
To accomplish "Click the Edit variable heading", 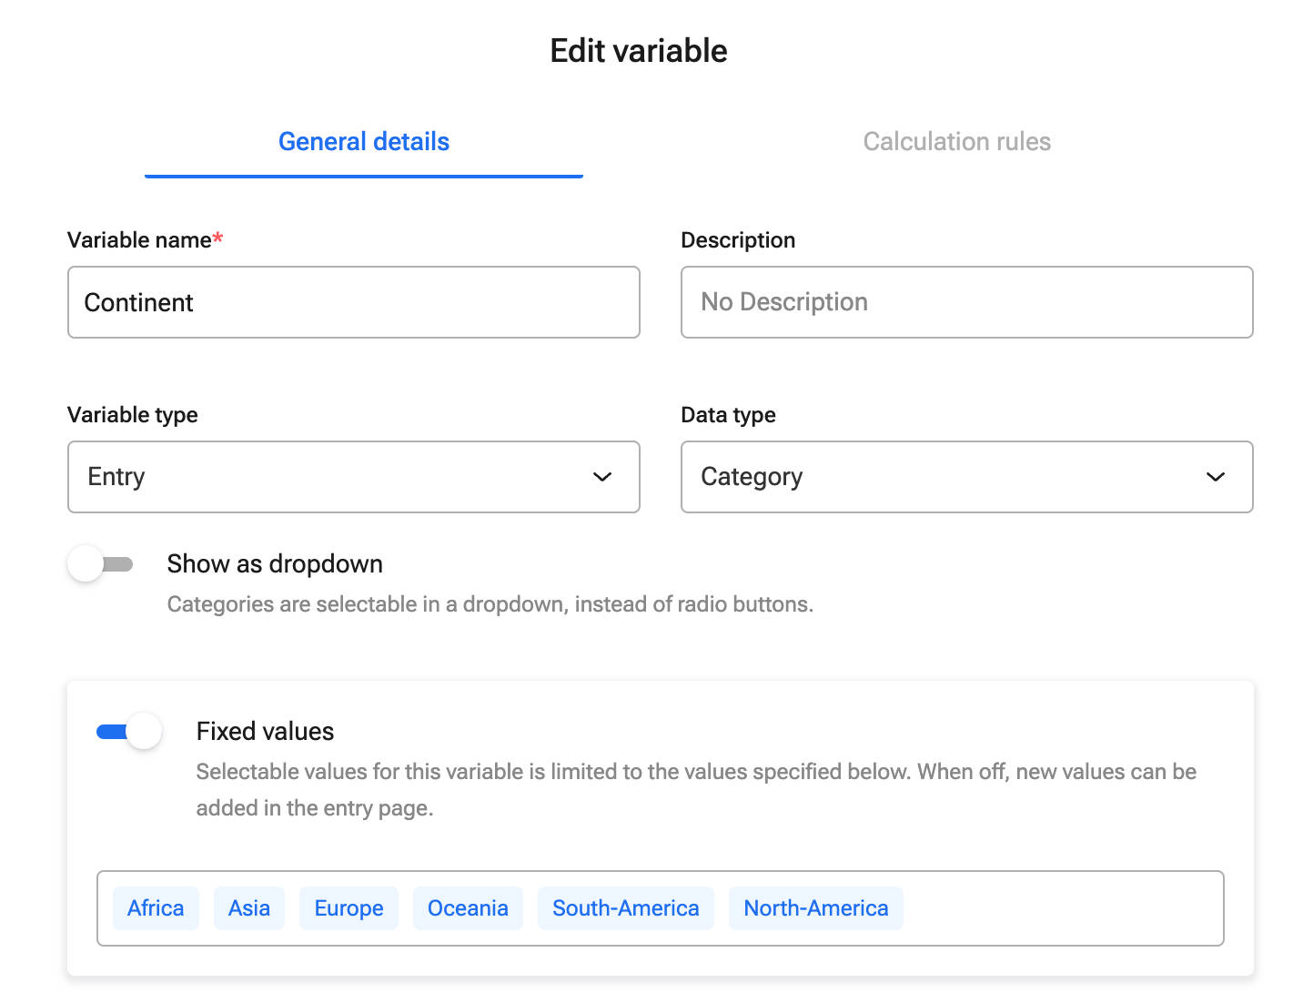I will (639, 51).
